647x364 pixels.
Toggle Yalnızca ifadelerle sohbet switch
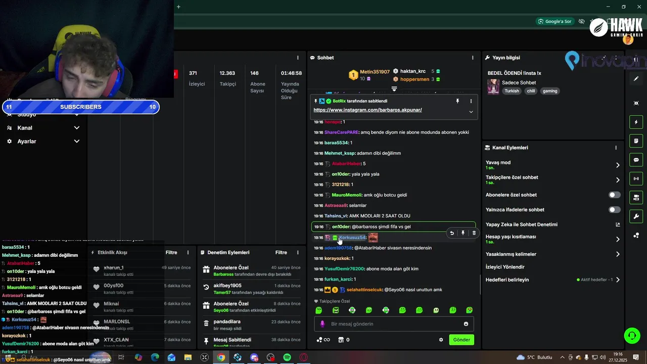(x=615, y=209)
